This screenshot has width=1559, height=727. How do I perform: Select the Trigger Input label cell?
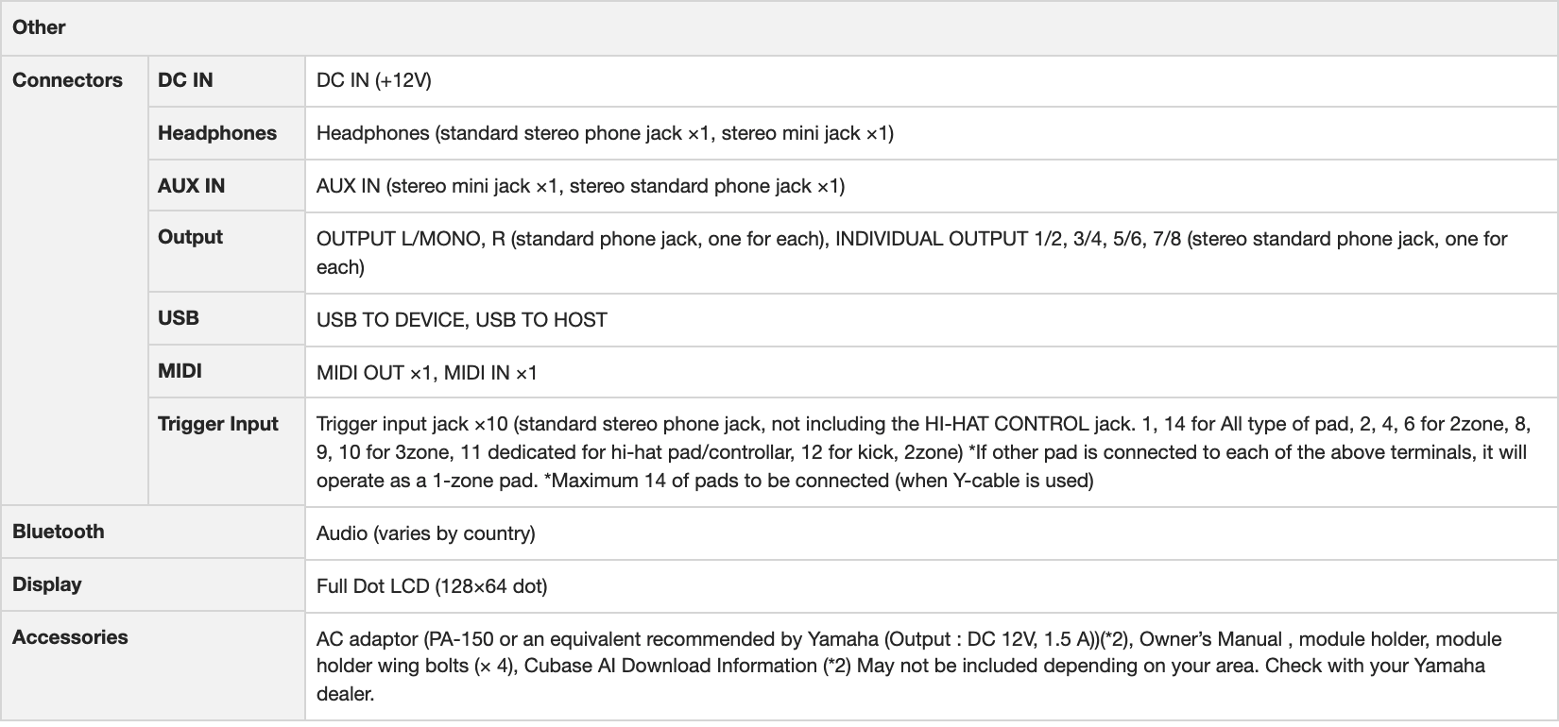tap(218, 424)
